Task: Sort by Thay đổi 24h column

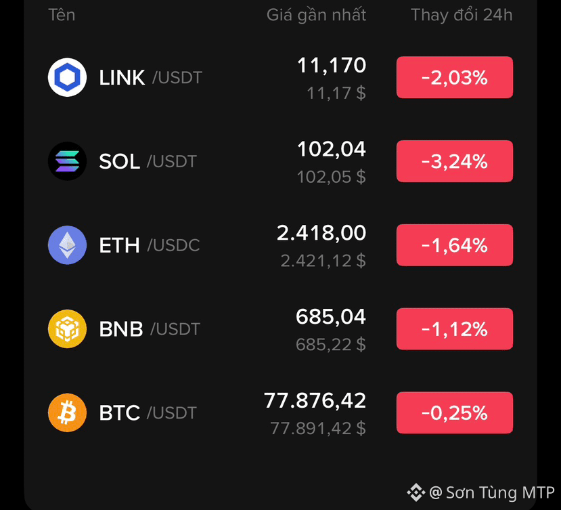Action: (x=462, y=15)
